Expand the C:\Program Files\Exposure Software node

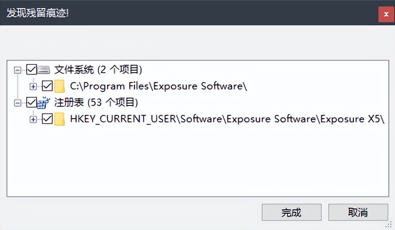[33, 86]
